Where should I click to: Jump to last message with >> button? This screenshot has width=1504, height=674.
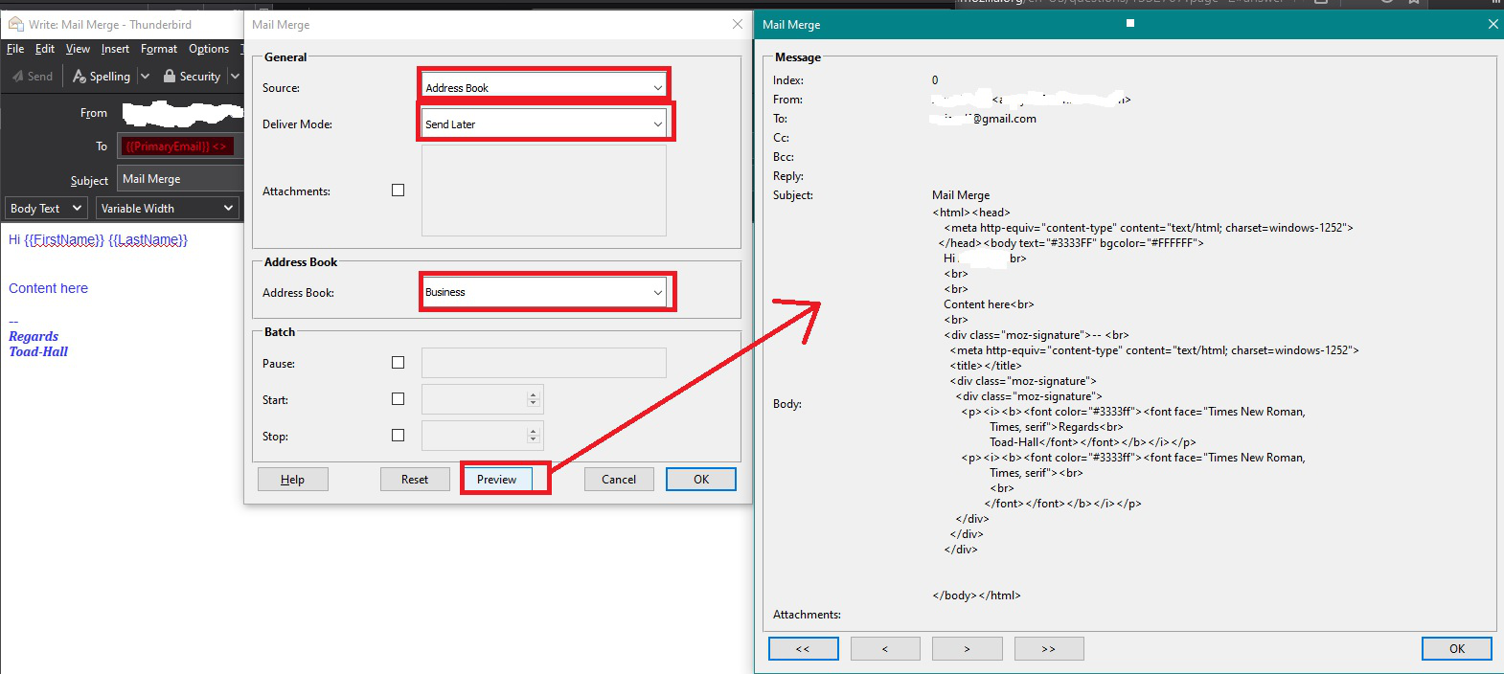point(1049,649)
